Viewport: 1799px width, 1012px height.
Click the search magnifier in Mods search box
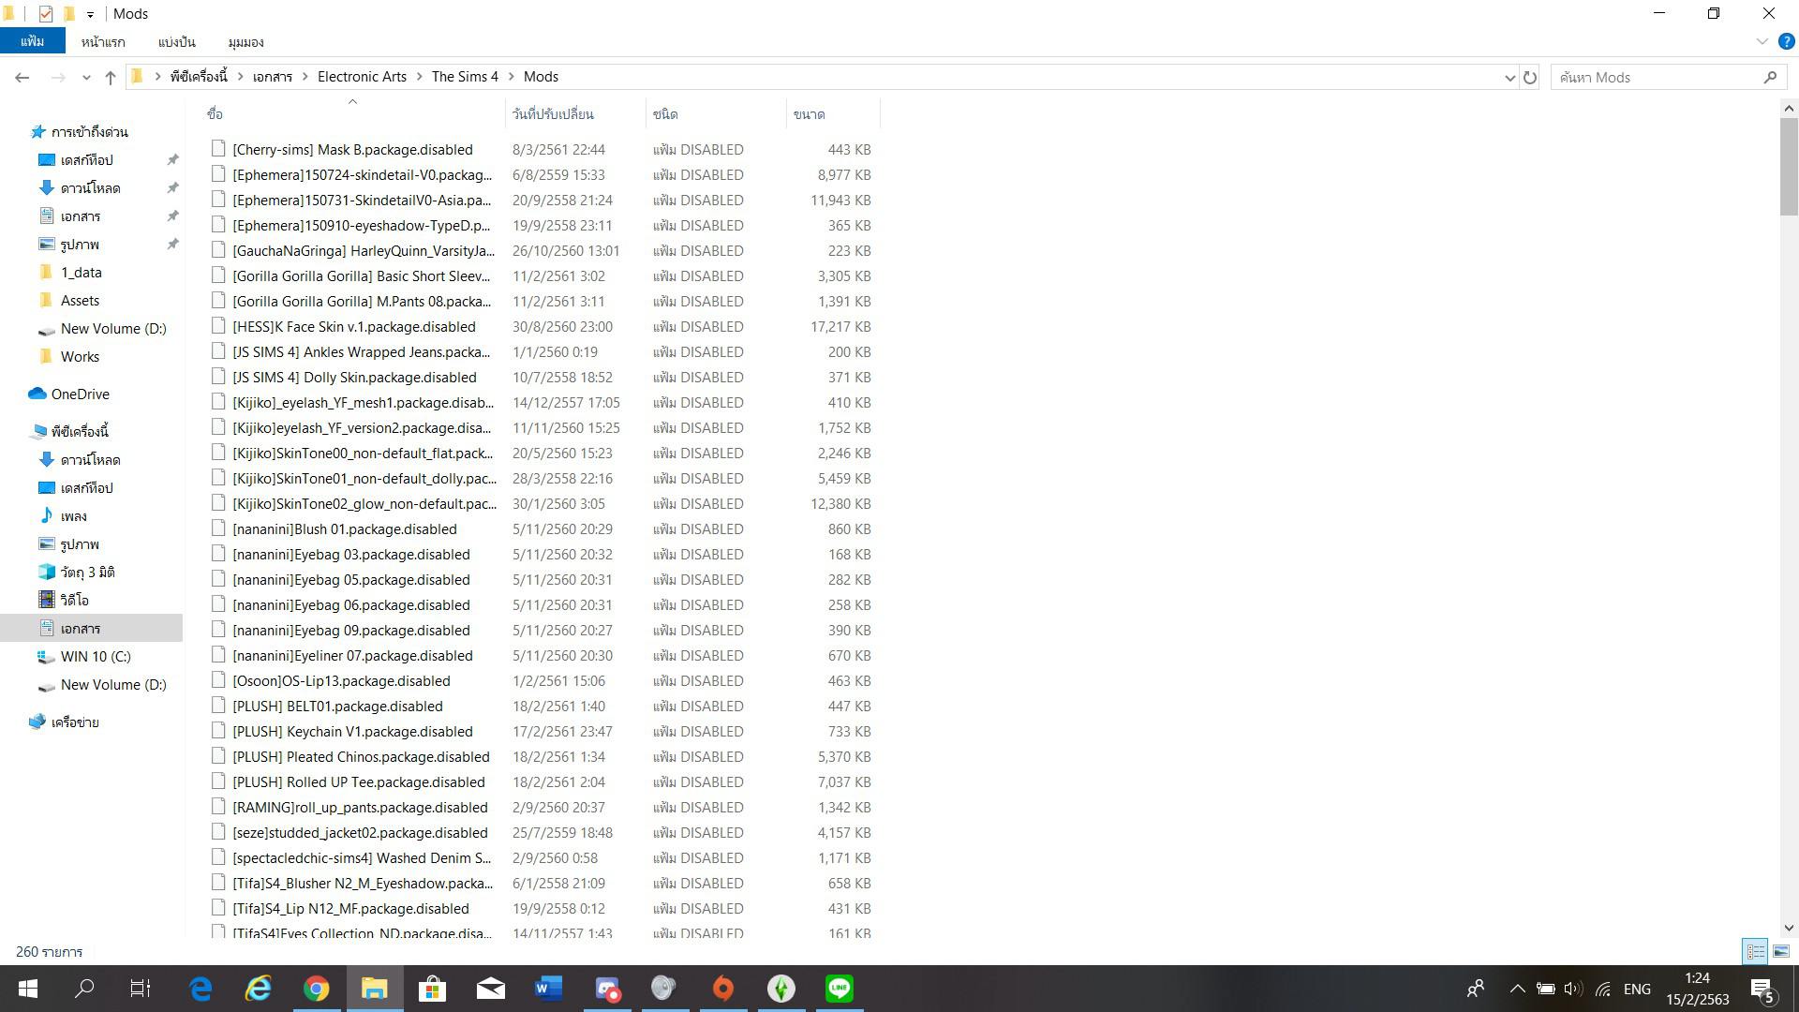(x=1770, y=78)
